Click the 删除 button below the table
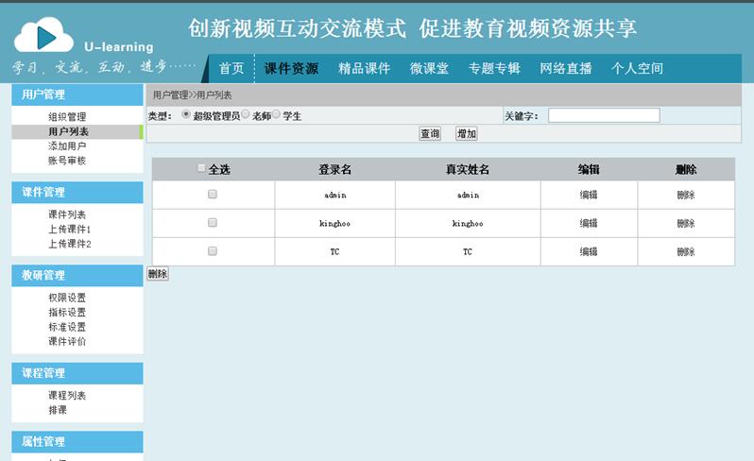The height and width of the screenshot is (461, 754). [x=158, y=274]
